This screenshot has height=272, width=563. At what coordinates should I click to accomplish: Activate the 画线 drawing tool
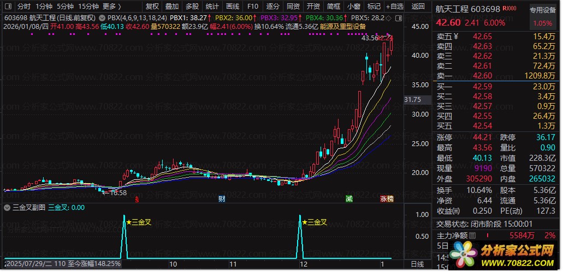233,6
